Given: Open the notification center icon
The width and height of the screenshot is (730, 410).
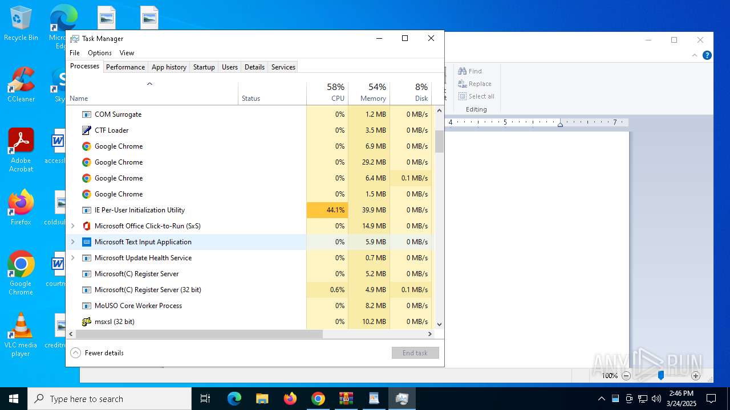Looking at the screenshot, I should 711,399.
